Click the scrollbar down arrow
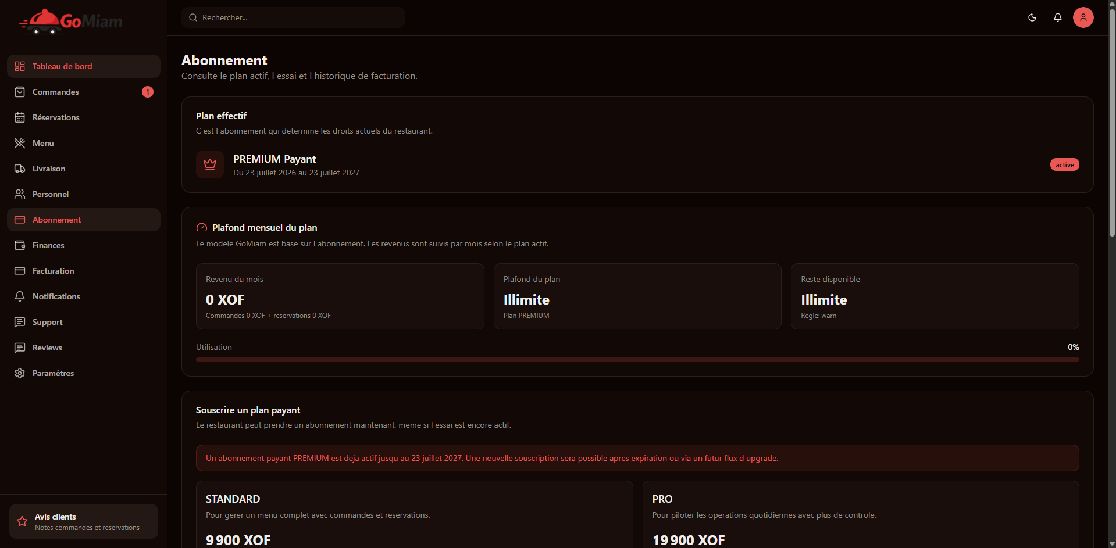 point(1112,544)
